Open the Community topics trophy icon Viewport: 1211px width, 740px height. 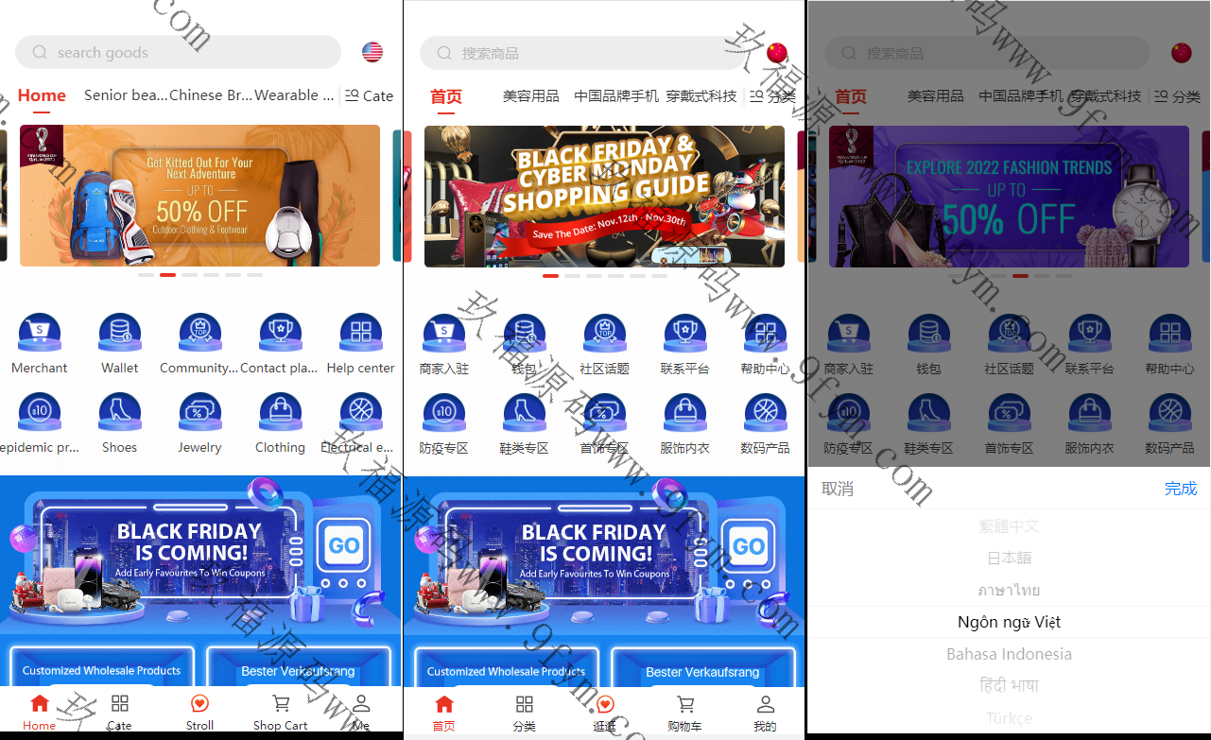pyautogui.click(x=199, y=332)
